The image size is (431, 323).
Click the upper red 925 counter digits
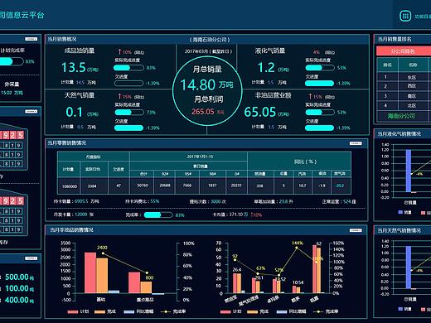pos(12,135)
